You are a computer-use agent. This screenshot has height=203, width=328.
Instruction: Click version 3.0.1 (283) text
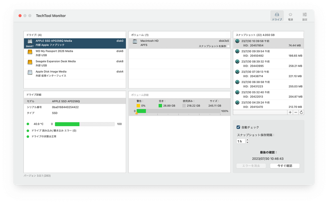[x=37, y=176]
